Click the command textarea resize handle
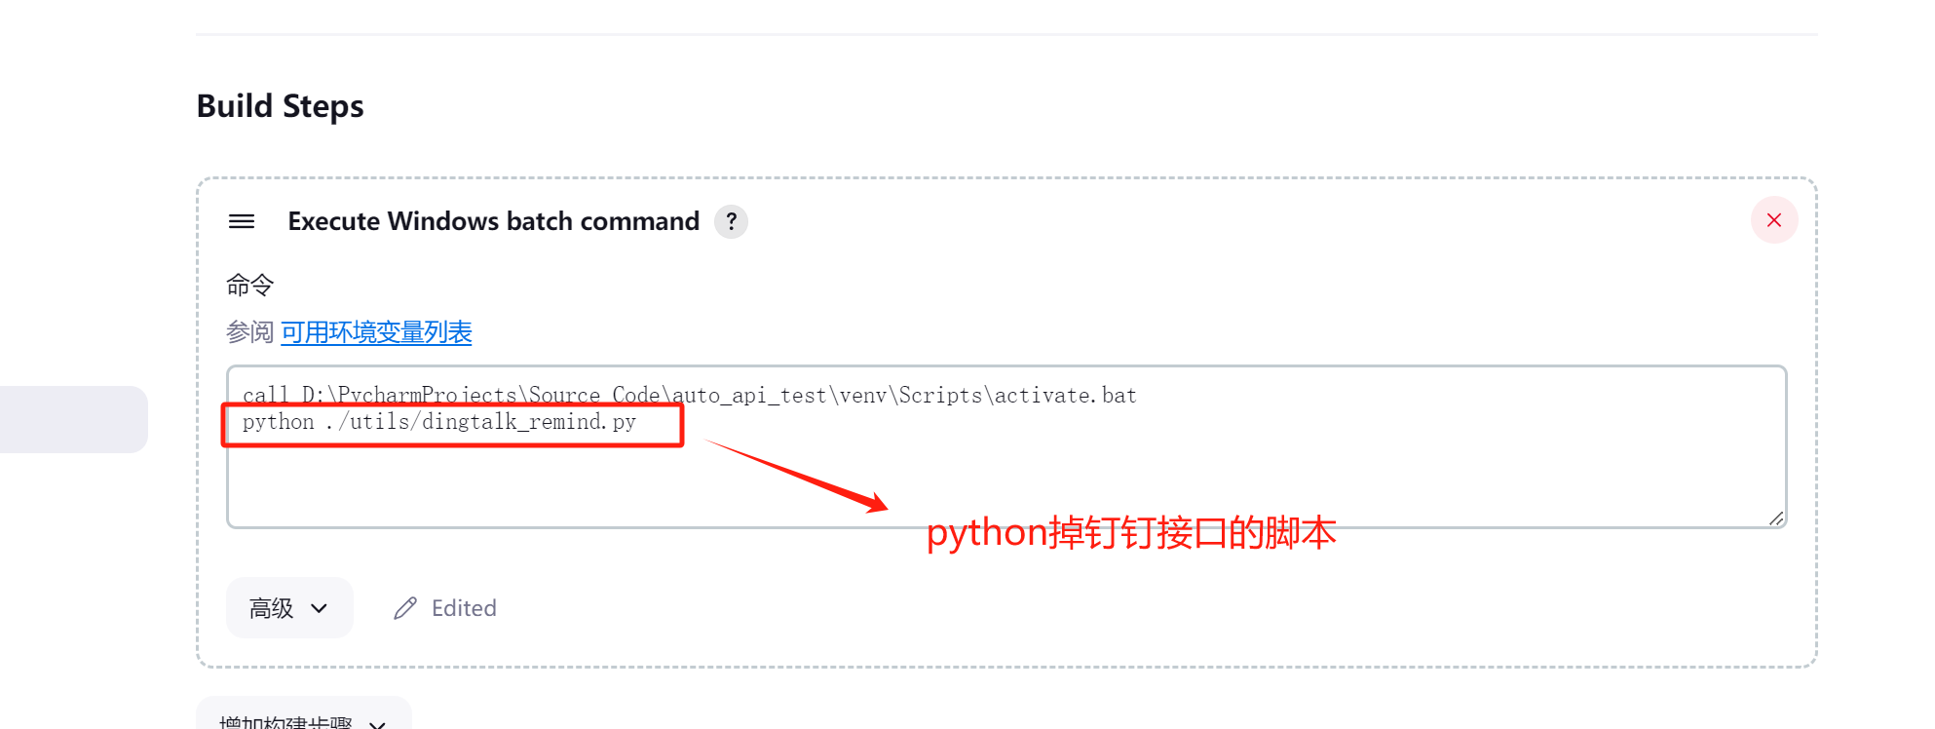 point(1775,518)
